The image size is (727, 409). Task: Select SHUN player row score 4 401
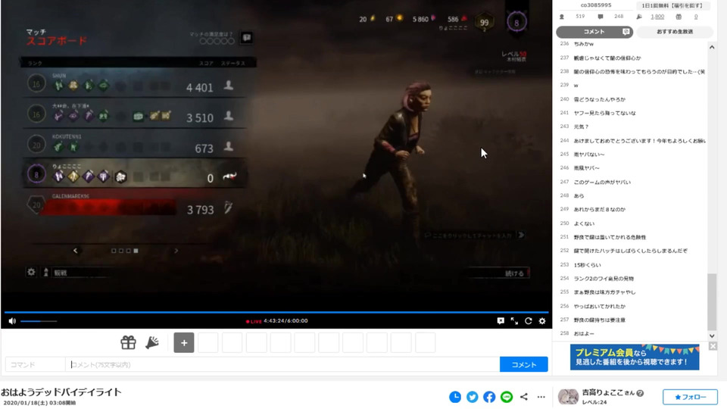(135, 84)
